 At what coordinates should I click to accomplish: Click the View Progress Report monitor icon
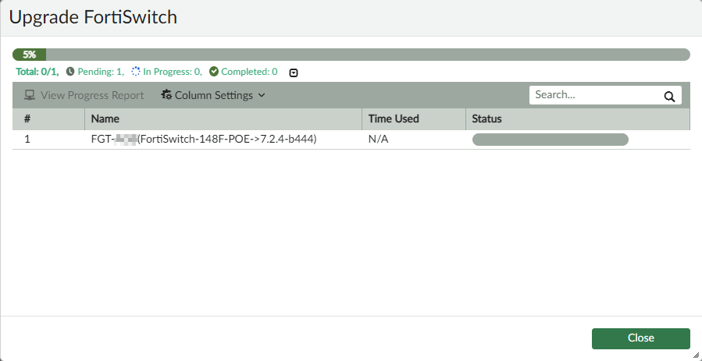[x=30, y=94]
